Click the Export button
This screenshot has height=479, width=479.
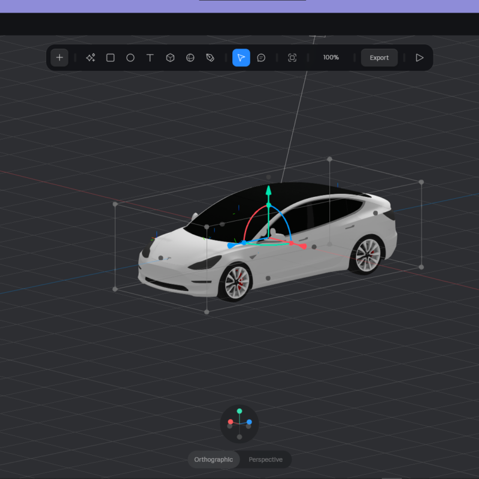pyautogui.click(x=379, y=57)
